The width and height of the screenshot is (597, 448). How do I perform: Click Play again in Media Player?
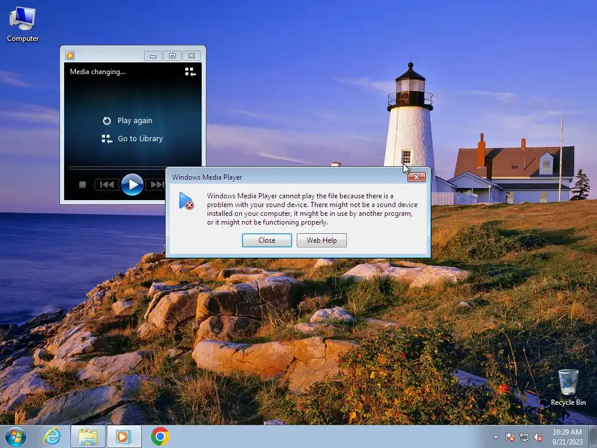(135, 121)
